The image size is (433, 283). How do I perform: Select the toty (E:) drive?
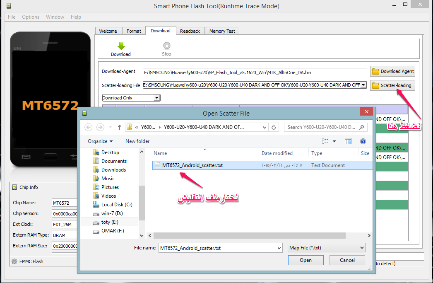110,222
